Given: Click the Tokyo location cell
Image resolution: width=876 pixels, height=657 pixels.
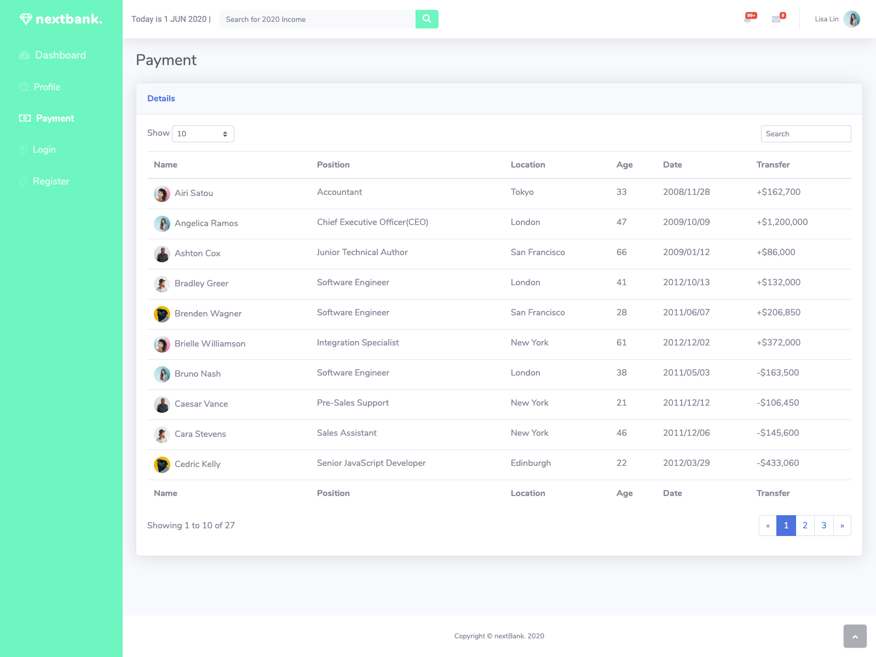Looking at the screenshot, I should click(x=522, y=192).
